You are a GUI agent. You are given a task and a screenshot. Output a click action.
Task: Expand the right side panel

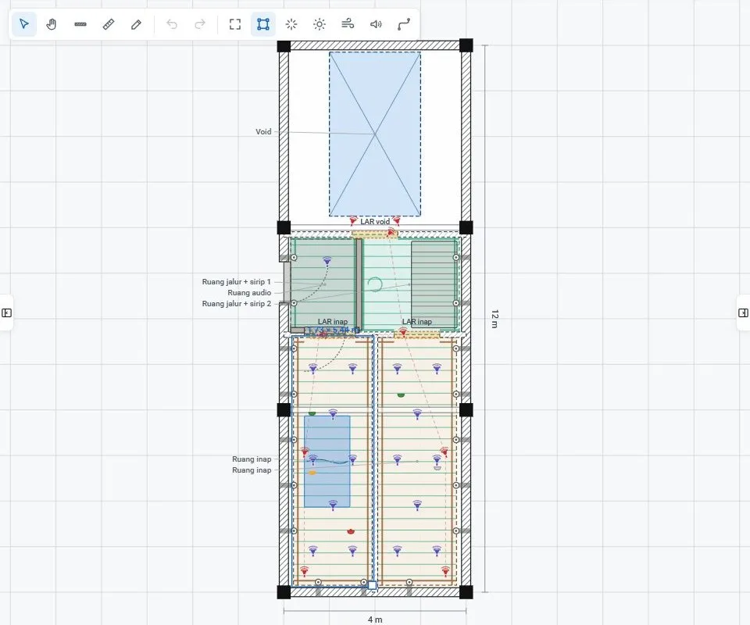tap(743, 312)
